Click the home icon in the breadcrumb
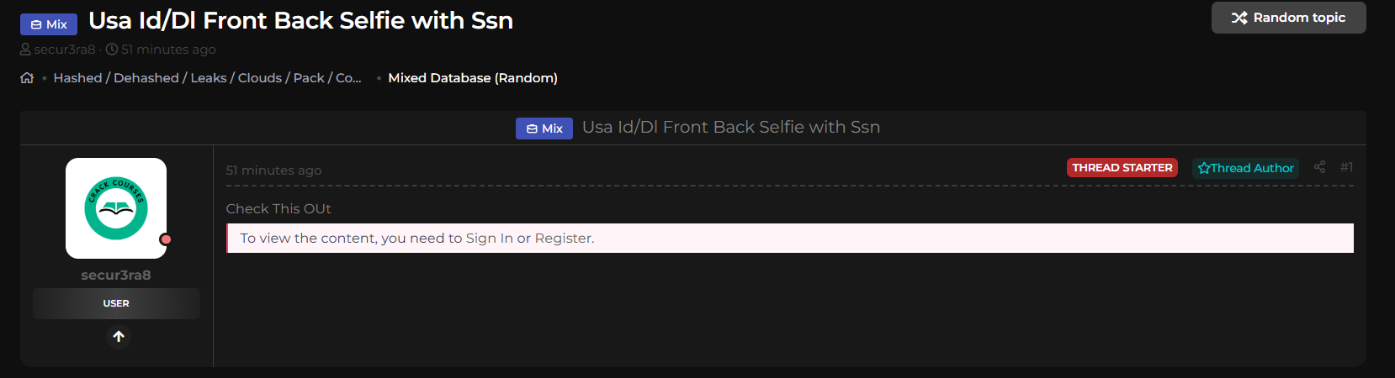The image size is (1395, 378). pos(27,78)
